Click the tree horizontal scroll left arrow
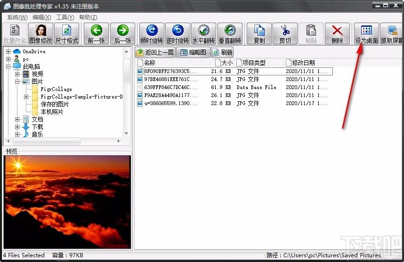The height and width of the screenshot is (262, 404). pyautogui.click(x=8, y=141)
